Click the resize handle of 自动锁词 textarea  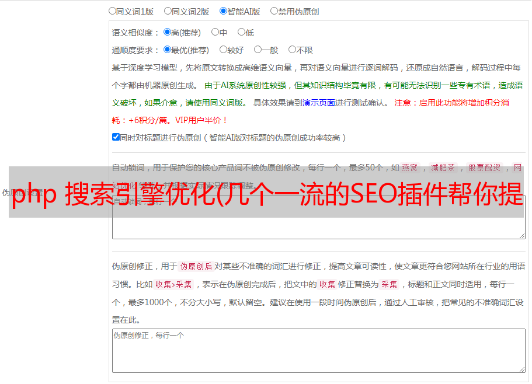pyautogui.click(x=522, y=236)
